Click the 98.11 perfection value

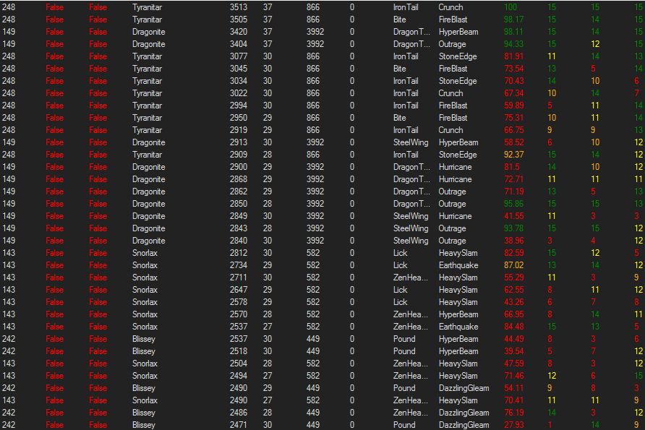pos(514,32)
